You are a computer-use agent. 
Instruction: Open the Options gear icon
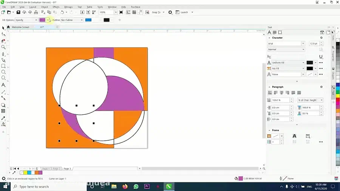pos(170,12)
